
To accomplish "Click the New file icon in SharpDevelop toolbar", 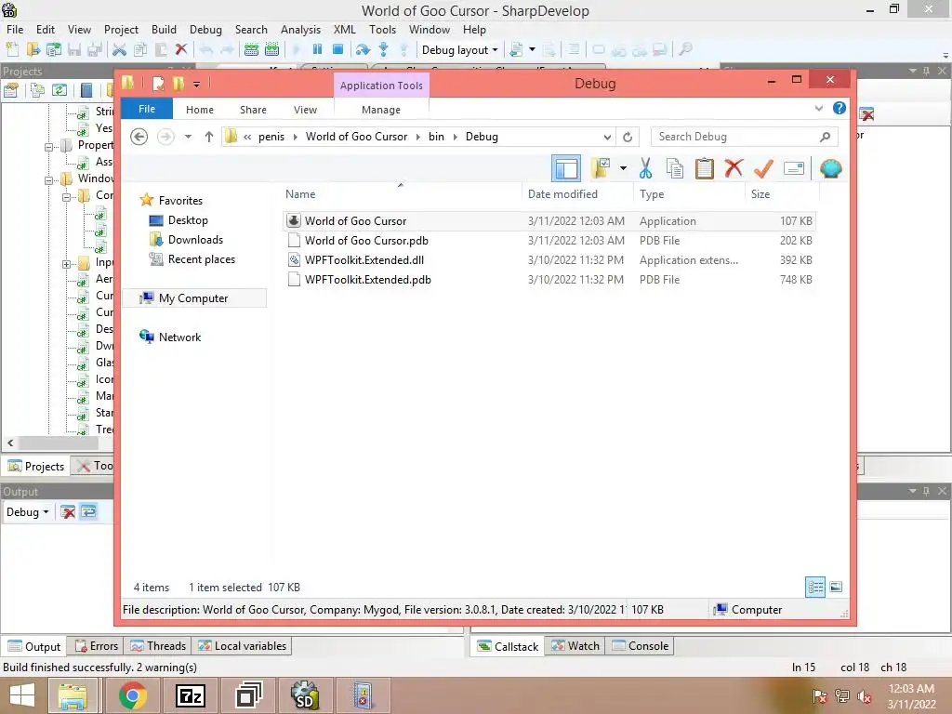I will (x=12, y=50).
